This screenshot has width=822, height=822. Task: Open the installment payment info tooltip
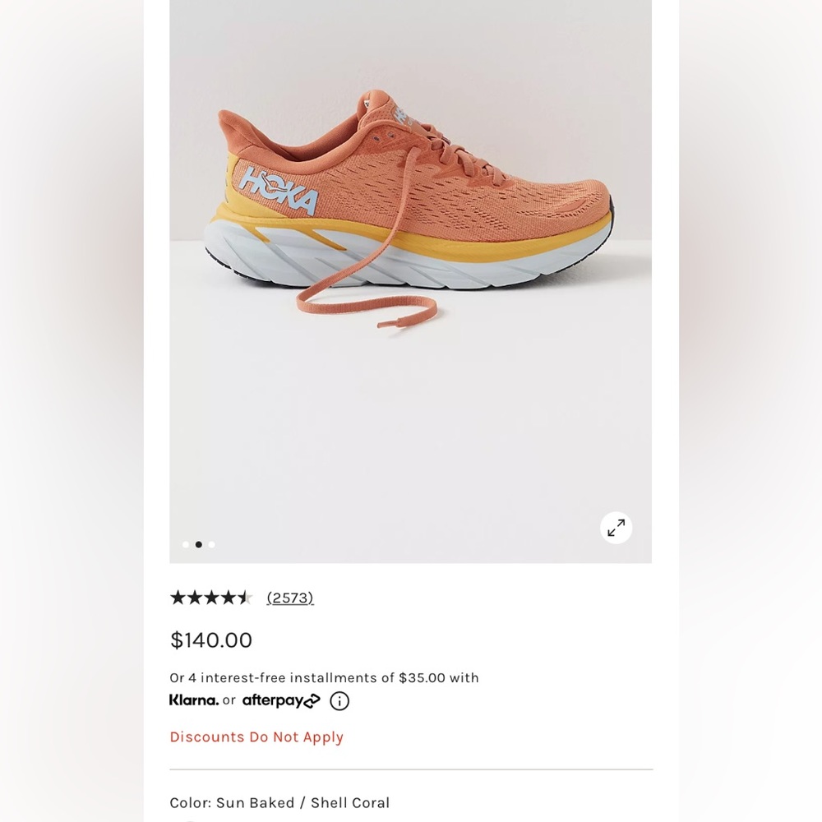338,700
